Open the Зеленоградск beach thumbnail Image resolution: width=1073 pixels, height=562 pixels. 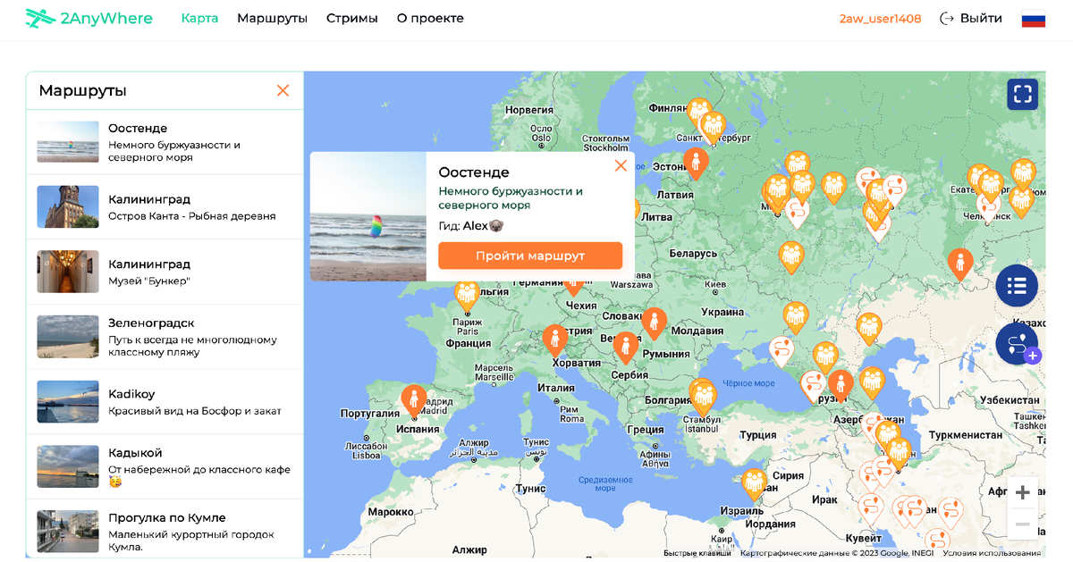(68, 337)
